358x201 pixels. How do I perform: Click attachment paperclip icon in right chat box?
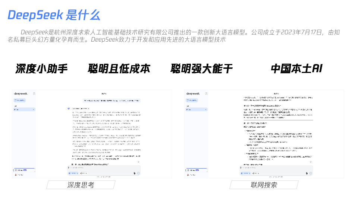(x=306, y=173)
